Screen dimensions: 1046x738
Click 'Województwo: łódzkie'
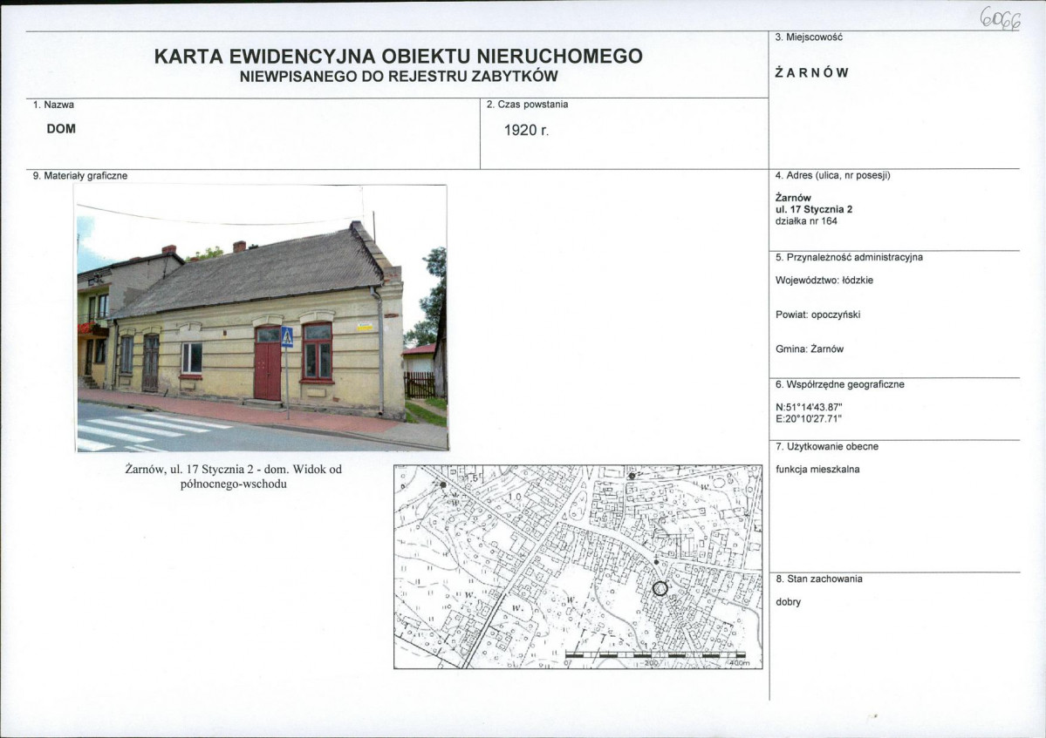pyautogui.click(x=824, y=281)
